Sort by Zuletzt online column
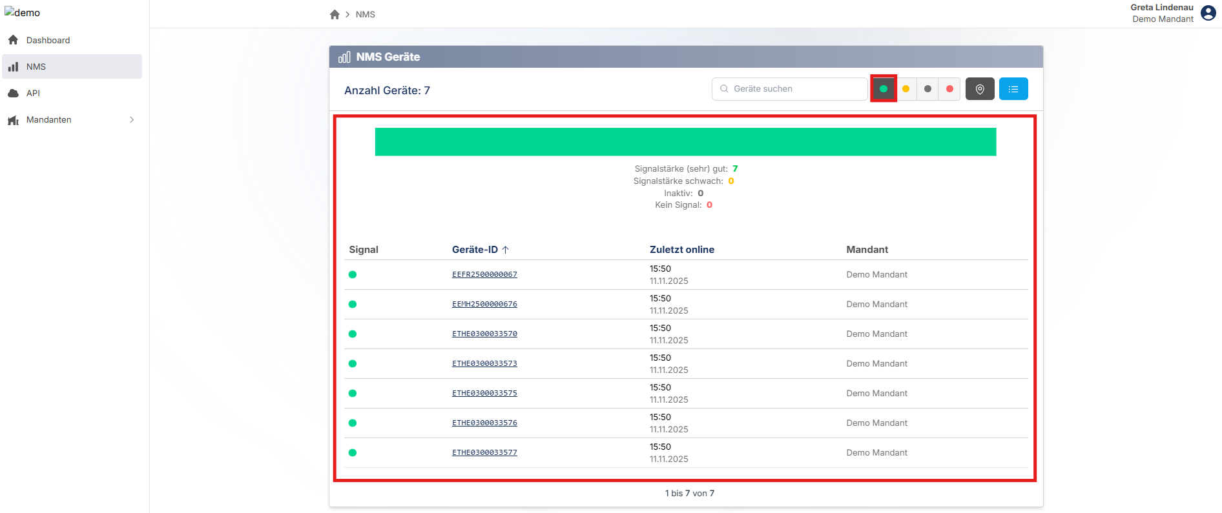1222x513 pixels. click(x=681, y=250)
